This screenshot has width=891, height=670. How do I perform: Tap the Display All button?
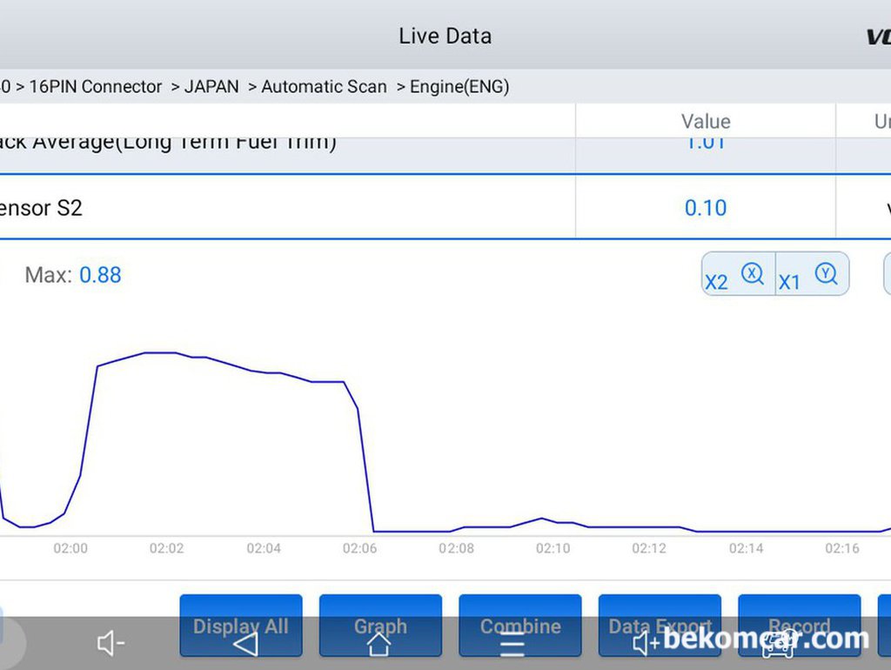[241, 625]
